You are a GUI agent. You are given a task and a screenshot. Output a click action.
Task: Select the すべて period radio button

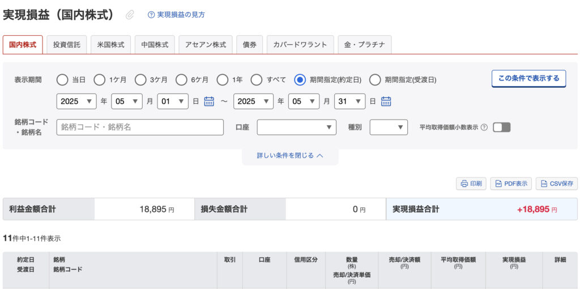(x=257, y=79)
